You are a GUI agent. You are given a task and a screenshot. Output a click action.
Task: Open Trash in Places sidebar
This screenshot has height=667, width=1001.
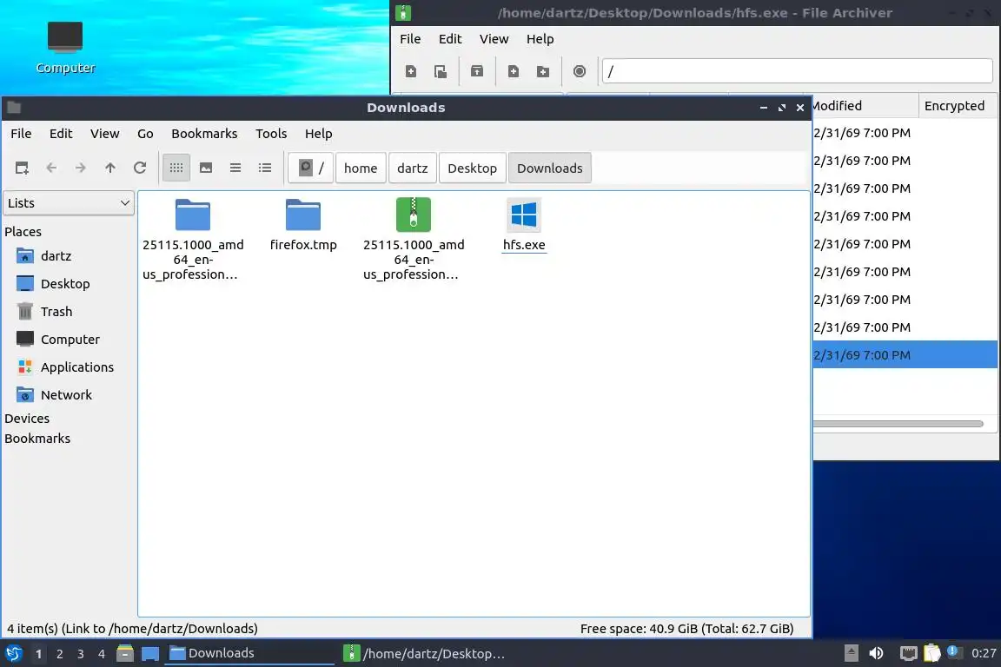click(x=56, y=312)
